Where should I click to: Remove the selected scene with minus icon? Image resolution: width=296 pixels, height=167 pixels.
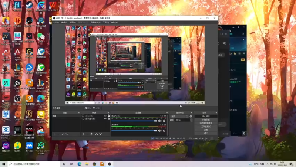58,134
